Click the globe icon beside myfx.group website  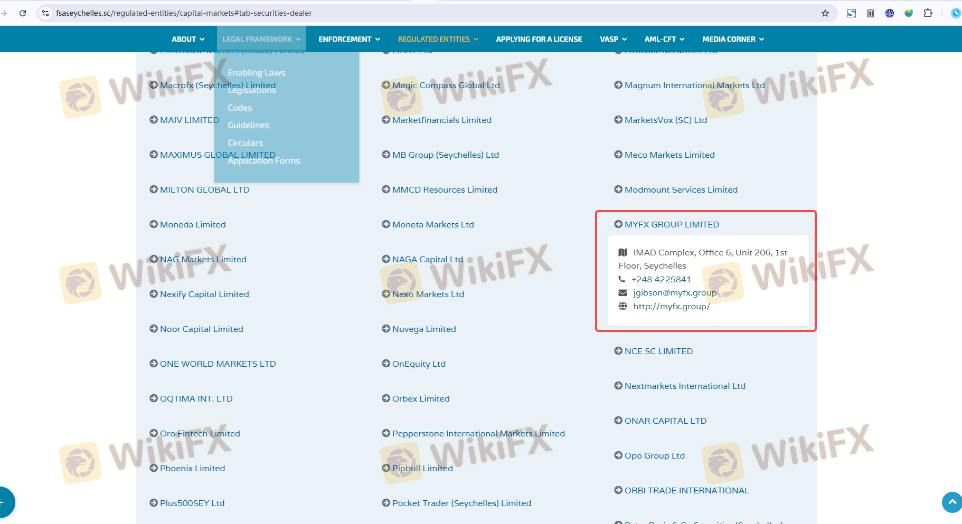click(x=623, y=307)
